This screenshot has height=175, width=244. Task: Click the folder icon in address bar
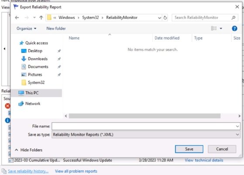[49, 17]
